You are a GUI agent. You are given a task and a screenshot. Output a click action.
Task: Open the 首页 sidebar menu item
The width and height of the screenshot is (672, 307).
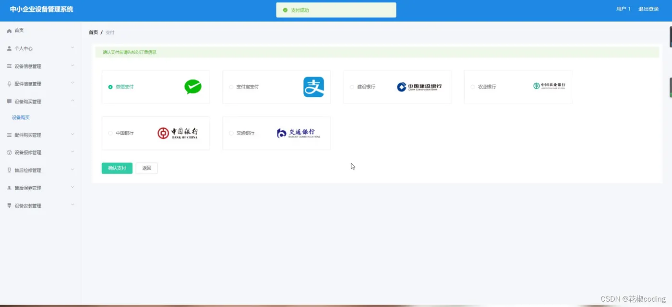pos(40,31)
